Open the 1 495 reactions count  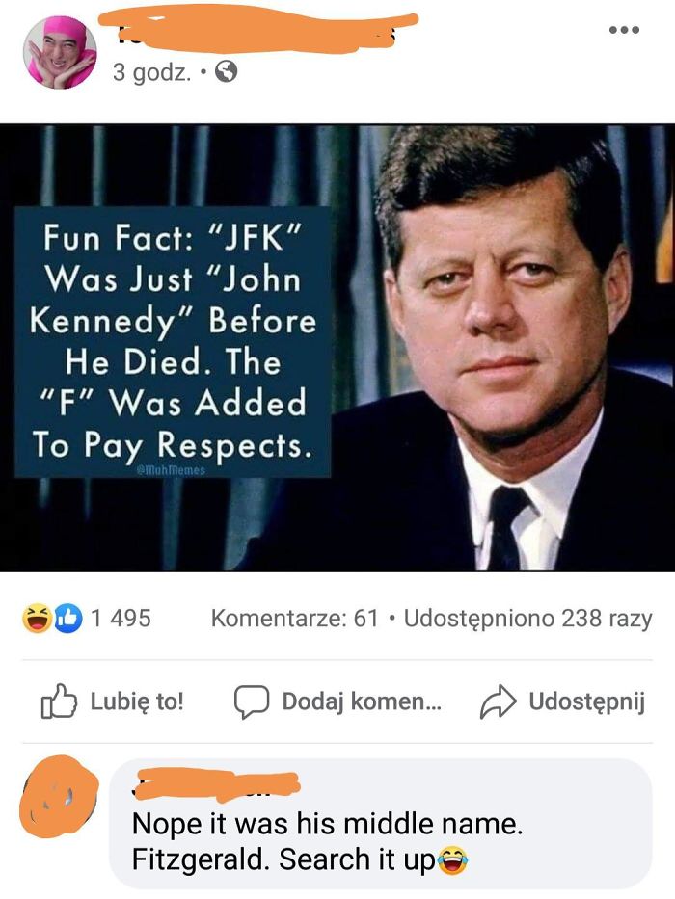[x=121, y=618]
